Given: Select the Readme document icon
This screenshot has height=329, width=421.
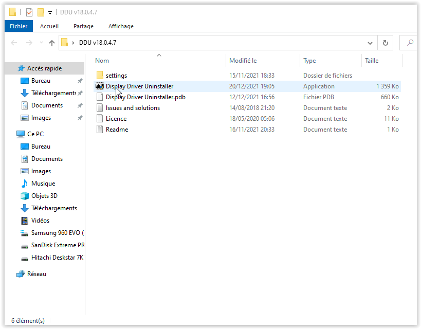Looking at the screenshot, I should pyautogui.click(x=100, y=129).
